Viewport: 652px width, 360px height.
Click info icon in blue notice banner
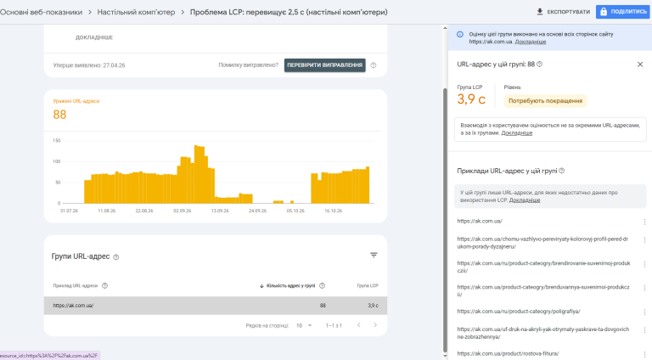pyautogui.click(x=460, y=35)
